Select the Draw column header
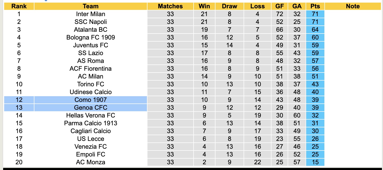 point(230,6)
